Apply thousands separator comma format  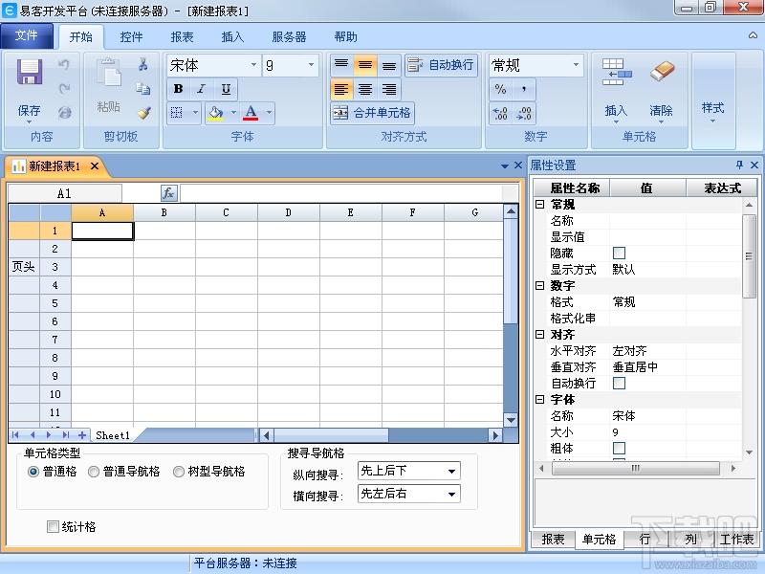click(x=524, y=89)
